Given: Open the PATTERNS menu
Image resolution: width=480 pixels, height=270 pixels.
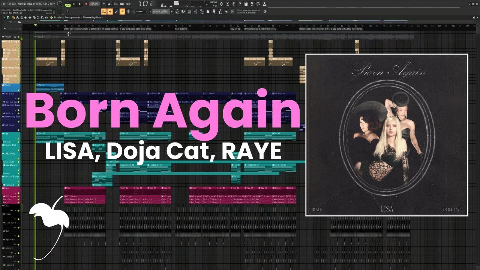Looking at the screenshot, I should (x=21, y=4).
